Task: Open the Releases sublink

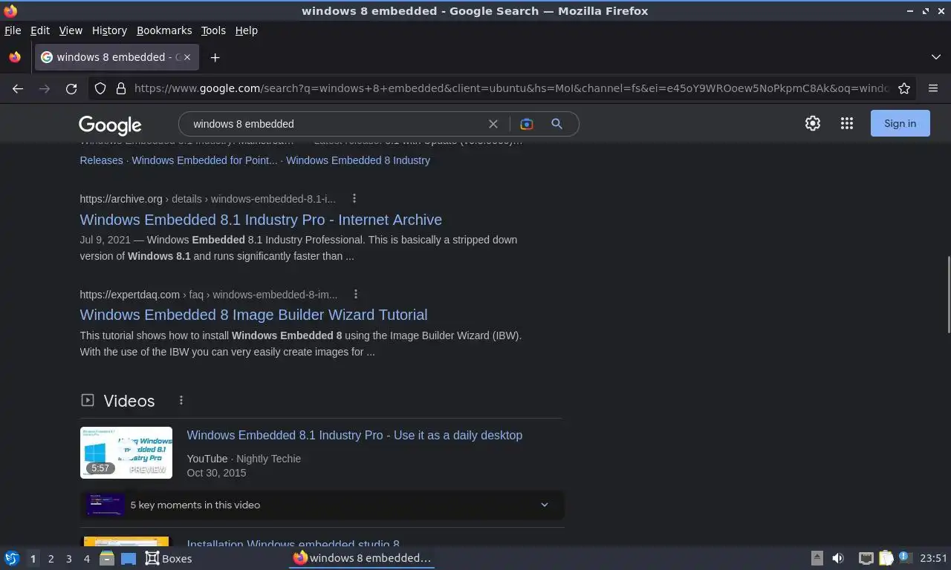Action: (101, 160)
